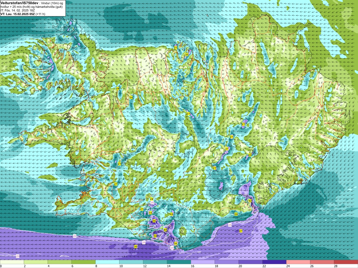Pick the 22–24 m/s deep indigo scale swatch
The height and width of the screenshot is (268, 358).
tap(274, 262)
